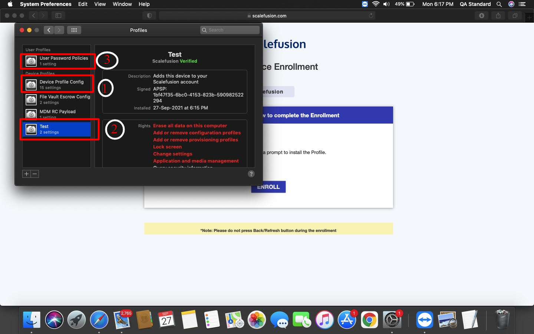This screenshot has width=534, height=334.
Task: Show Safari tab overview
Action: click(x=515, y=16)
